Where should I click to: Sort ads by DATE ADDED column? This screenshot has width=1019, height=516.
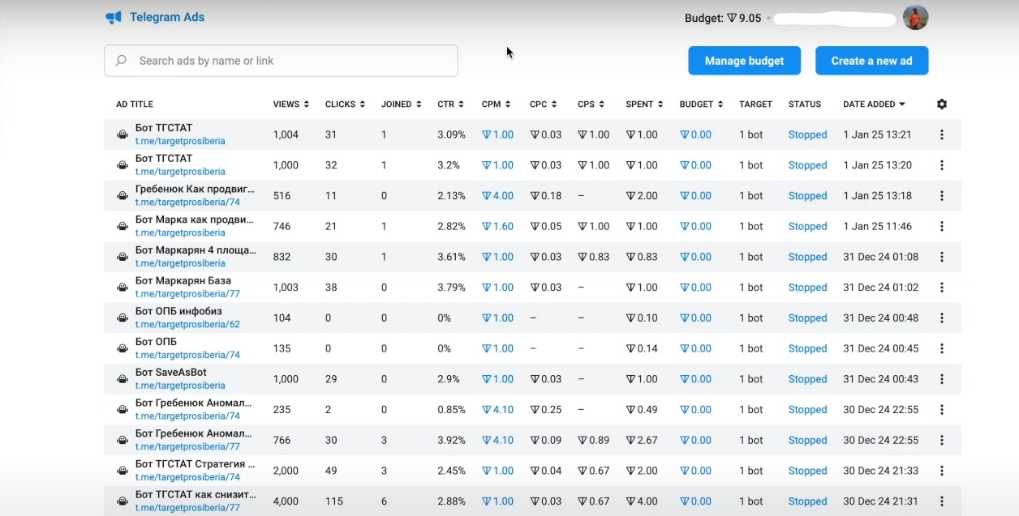(x=874, y=104)
